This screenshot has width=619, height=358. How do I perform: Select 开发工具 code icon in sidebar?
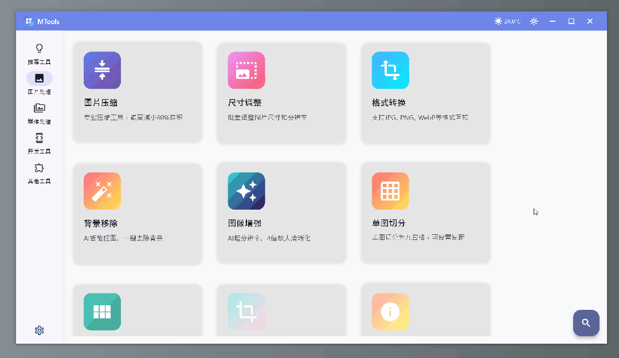39,137
